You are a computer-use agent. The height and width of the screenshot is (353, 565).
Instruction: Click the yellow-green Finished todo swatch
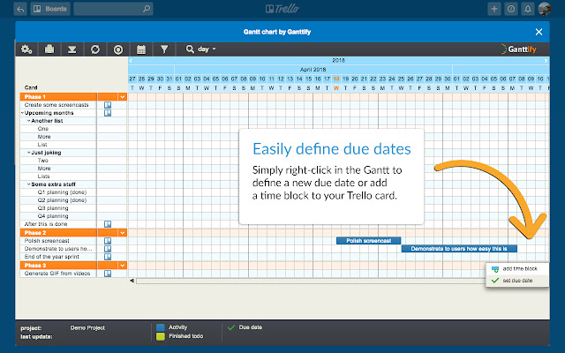pos(161,336)
